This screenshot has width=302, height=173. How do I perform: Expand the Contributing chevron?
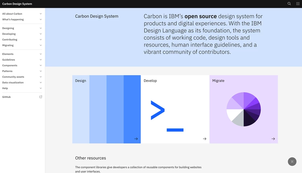click(41, 40)
